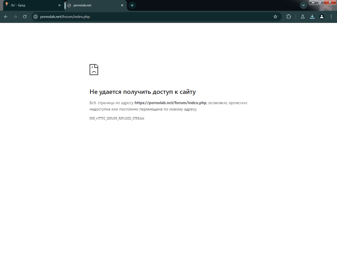Screen dimensions: 337x270
Task: Open a new tab with the plus button
Action: pyautogui.click(x=132, y=5)
